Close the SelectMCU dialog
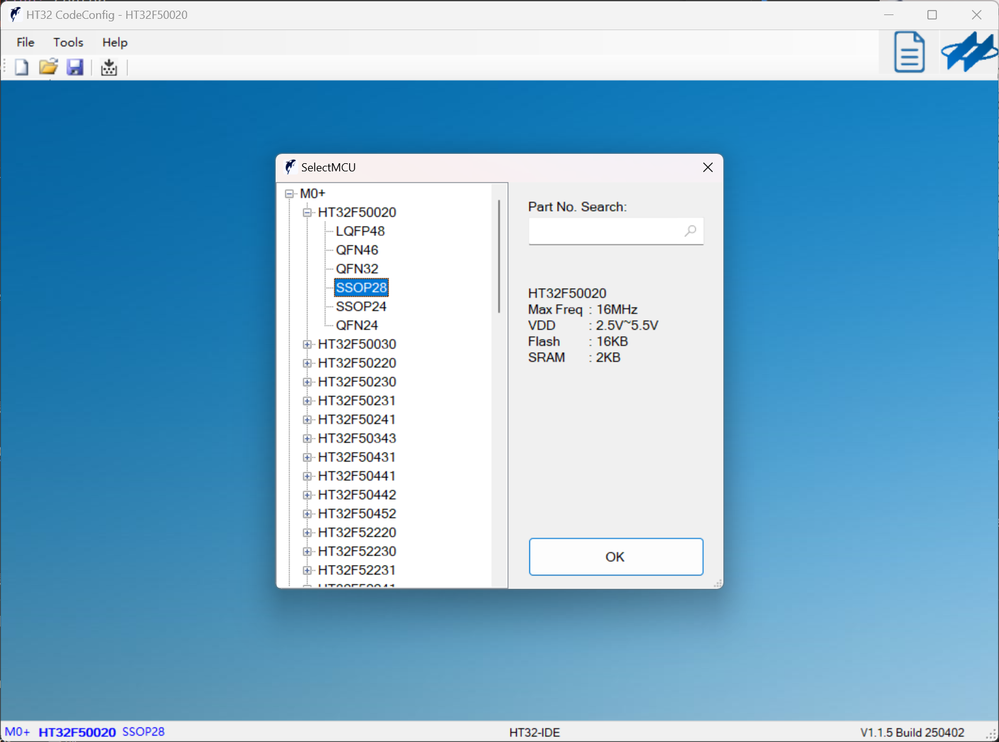The height and width of the screenshot is (742, 999). point(708,168)
